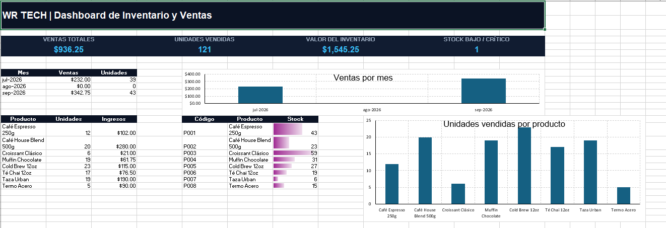Click the jul-2026 bar in Ventas por mes chart
Viewport: 666px width, 228px height.
[x=260, y=95]
